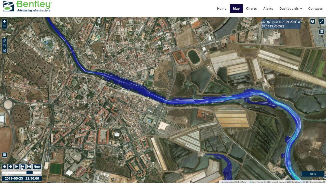
Task: Open the globe base map selector
Action: pos(313,21)
